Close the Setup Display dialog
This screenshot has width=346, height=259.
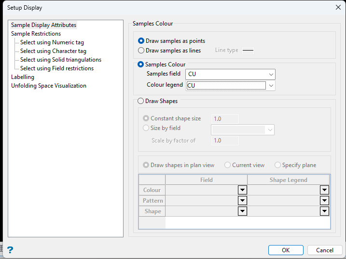click(x=338, y=7)
